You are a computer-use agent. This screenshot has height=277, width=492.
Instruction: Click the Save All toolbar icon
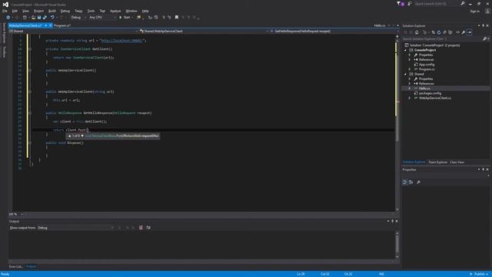tap(45, 17)
